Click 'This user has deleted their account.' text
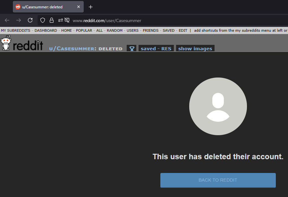 coord(218,157)
